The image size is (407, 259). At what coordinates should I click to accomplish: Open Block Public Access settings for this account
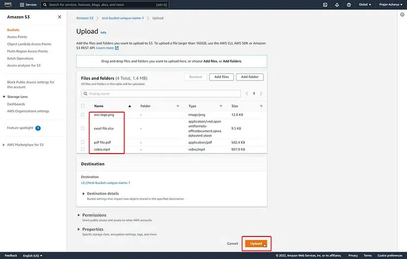point(30,84)
